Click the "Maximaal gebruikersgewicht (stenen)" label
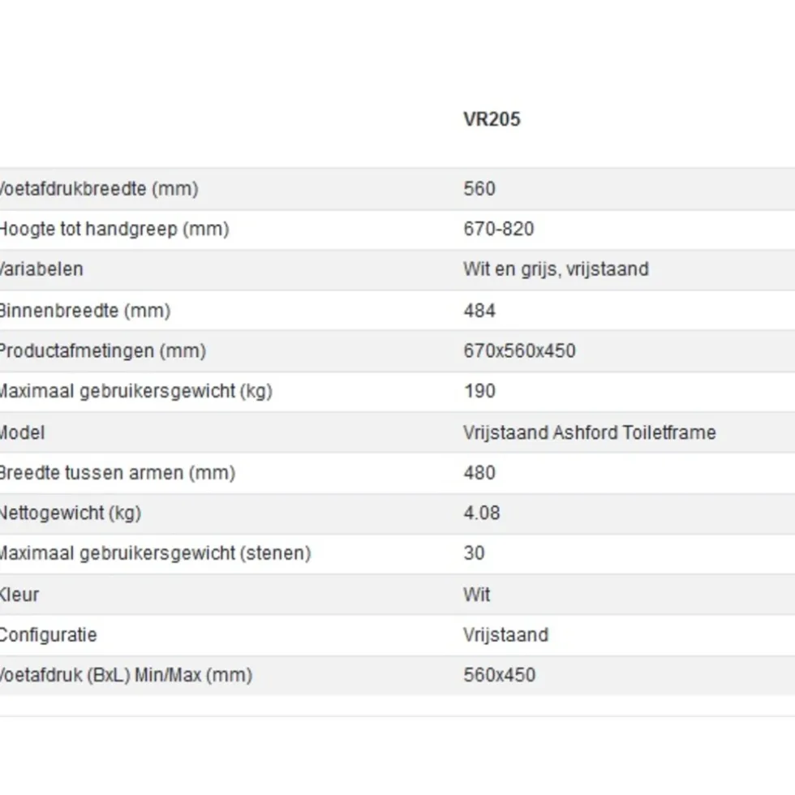This screenshot has height=795, width=795. click(x=153, y=553)
